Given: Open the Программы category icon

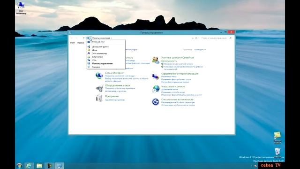Looking at the screenshot, I should click(99, 98).
